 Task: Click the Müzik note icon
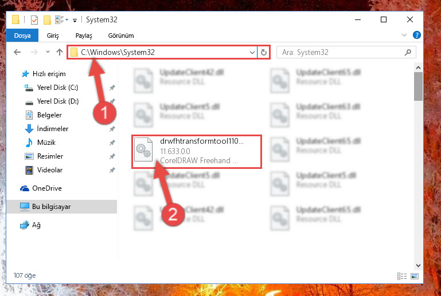tap(29, 143)
